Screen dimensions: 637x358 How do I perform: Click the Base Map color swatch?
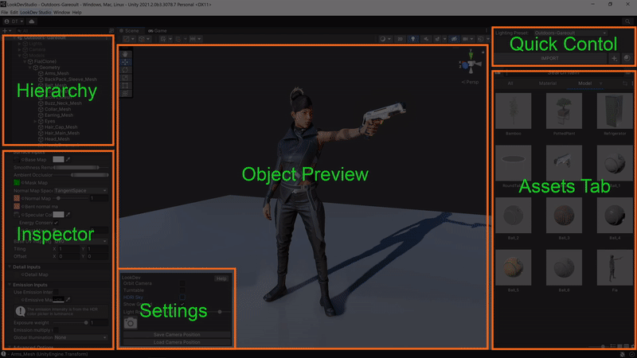[58, 160]
